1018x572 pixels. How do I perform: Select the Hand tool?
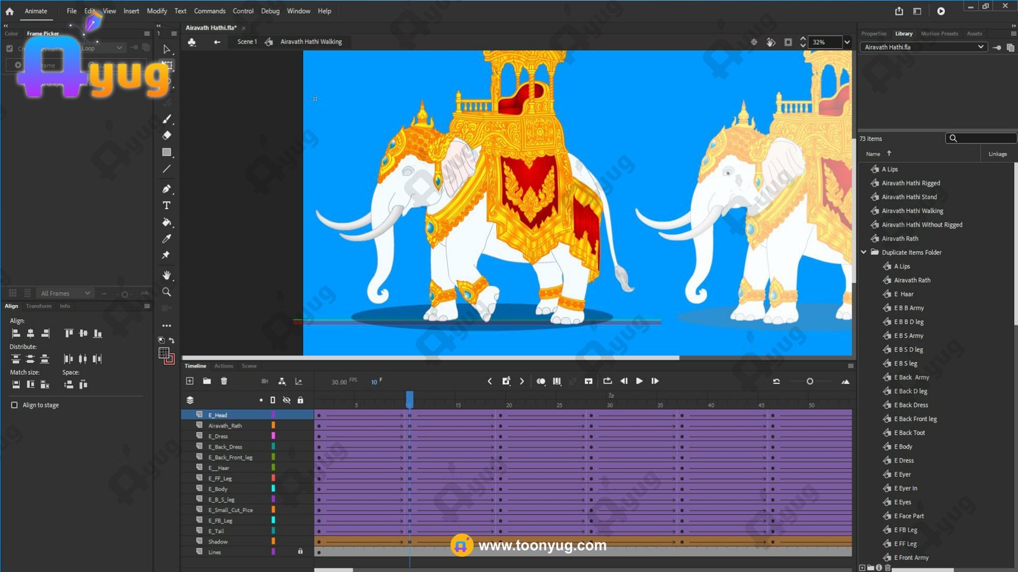point(167,275)
